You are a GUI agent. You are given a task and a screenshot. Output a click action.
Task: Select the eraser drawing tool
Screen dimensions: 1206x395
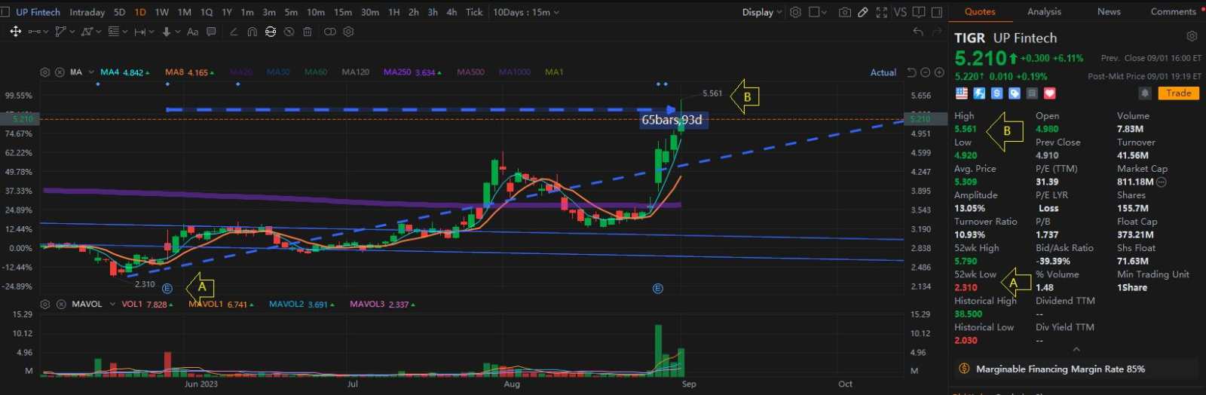234,32
